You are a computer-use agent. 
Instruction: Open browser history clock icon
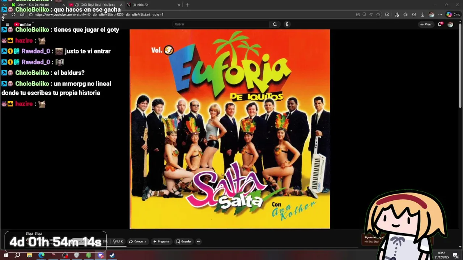point(414,14)
